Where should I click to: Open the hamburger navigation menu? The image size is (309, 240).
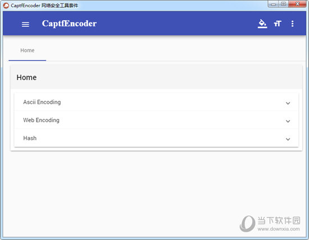(x=25, y=25)
